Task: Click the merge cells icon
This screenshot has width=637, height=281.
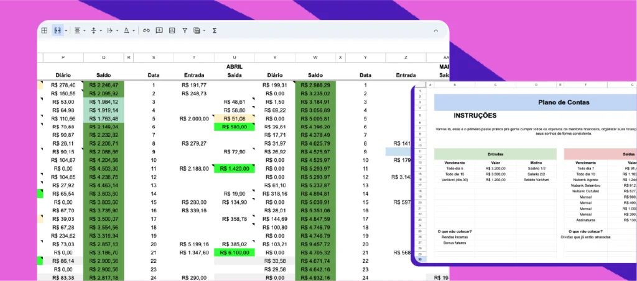Action: click(57, 30)
